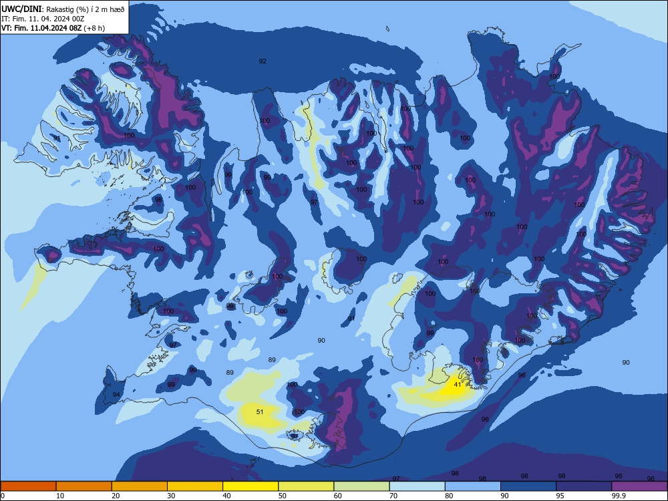Click the "41" value in the southeast yellow area
The image size is (668, 501).
tap(458, 384)
